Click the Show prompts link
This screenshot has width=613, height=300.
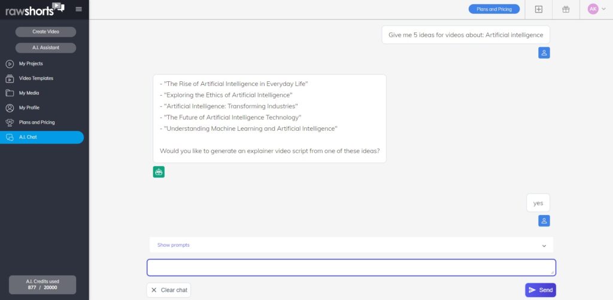point(173,245)
